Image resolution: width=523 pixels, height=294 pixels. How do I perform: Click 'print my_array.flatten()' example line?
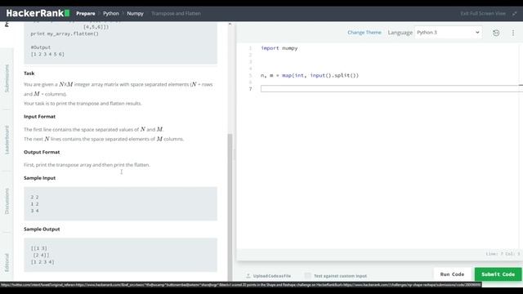[x=65, y=33]
